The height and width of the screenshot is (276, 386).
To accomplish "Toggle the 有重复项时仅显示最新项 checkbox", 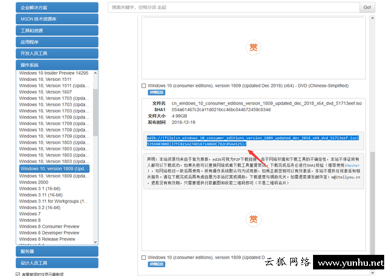I will (x=17, y=274).
